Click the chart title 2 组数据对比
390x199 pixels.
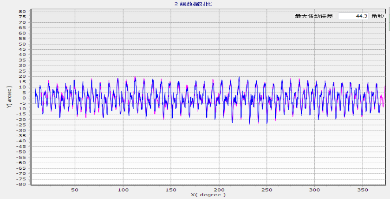193,4
